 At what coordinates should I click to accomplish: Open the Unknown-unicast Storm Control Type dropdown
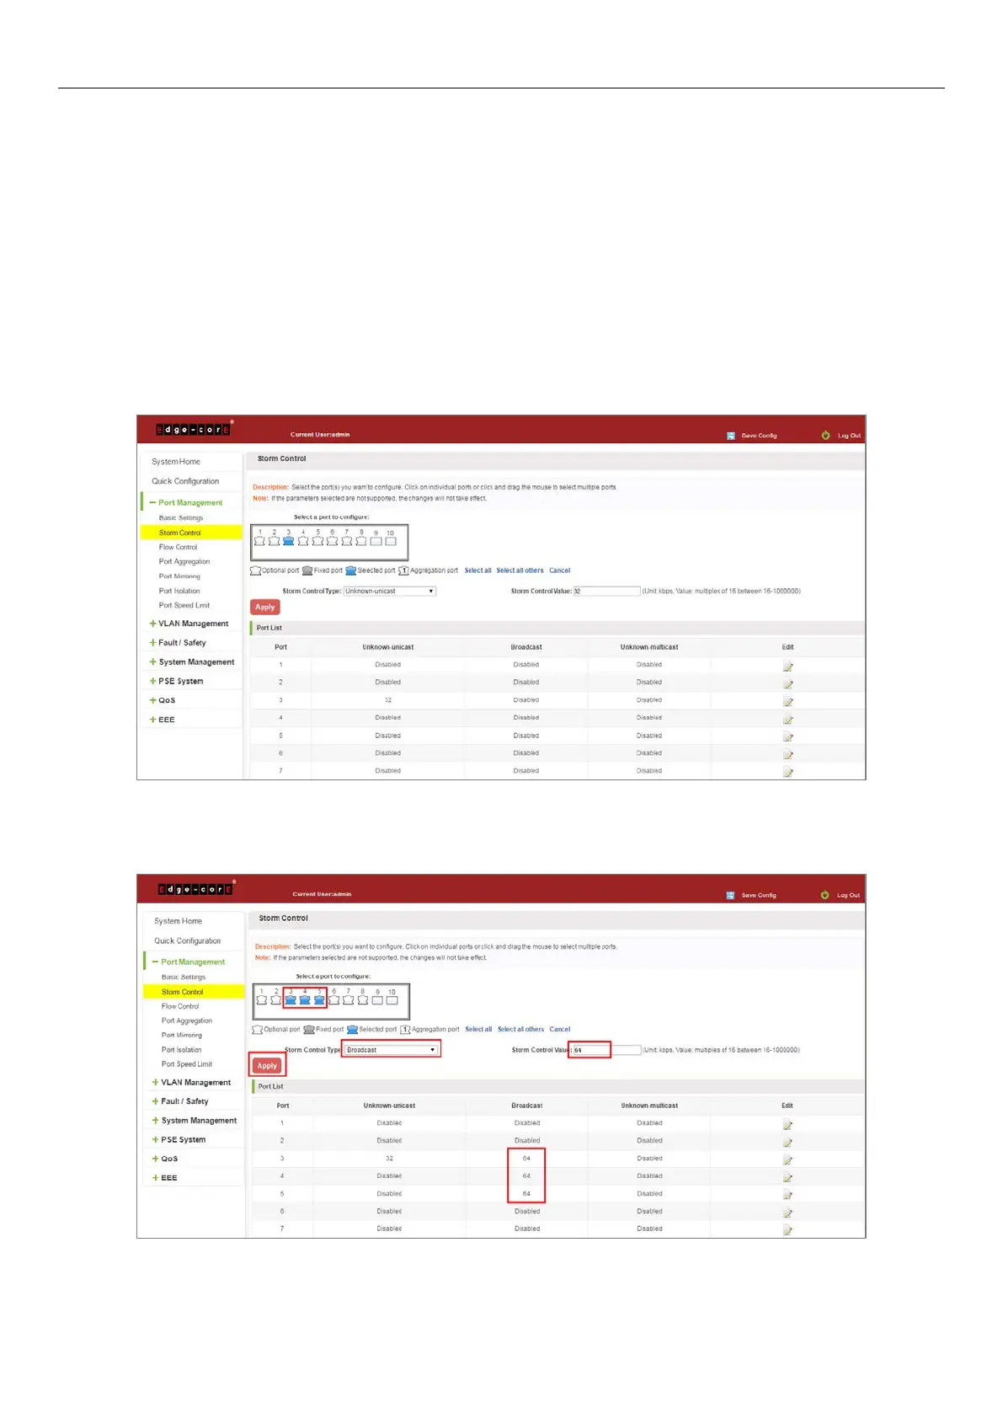click(390, 591)
